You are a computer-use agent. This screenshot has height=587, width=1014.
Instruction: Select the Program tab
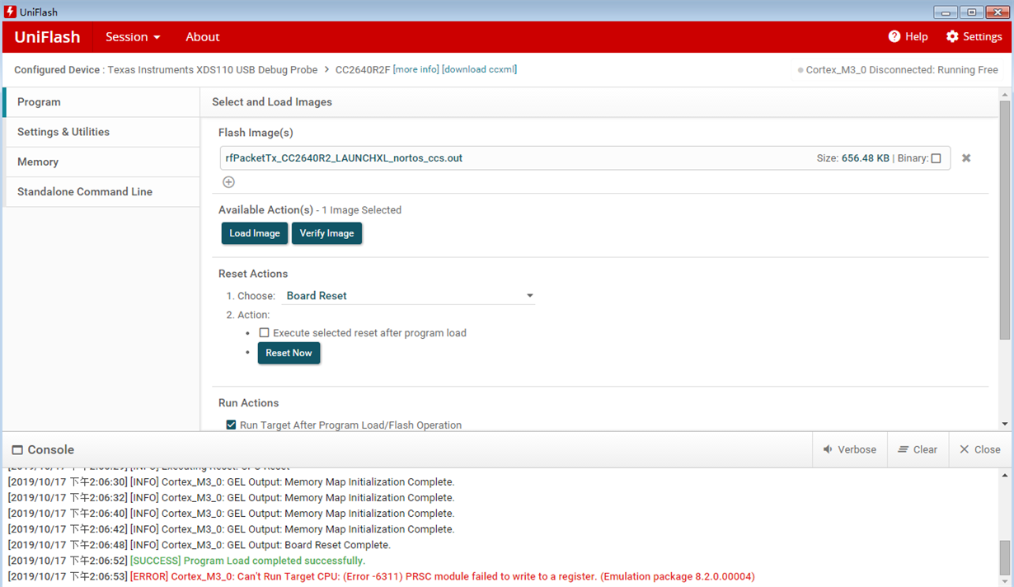[101, 102]
